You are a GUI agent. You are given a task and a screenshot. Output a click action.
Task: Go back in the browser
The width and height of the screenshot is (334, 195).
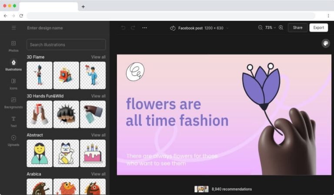6,16
